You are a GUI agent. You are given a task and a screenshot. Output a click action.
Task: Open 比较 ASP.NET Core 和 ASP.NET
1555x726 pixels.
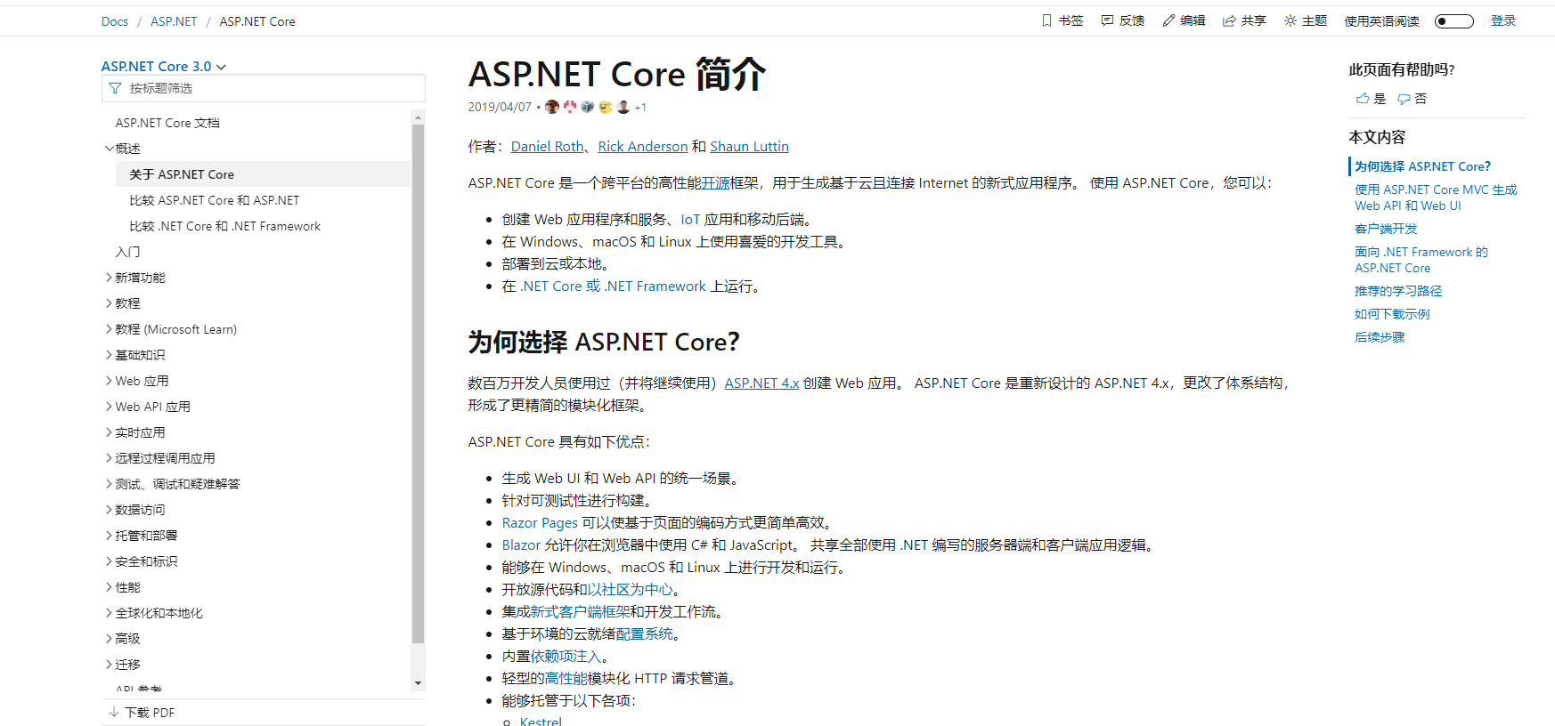click(x=215, y=200)
